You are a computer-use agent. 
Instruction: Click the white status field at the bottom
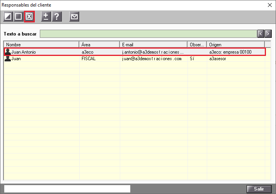[x=67, y=189]
